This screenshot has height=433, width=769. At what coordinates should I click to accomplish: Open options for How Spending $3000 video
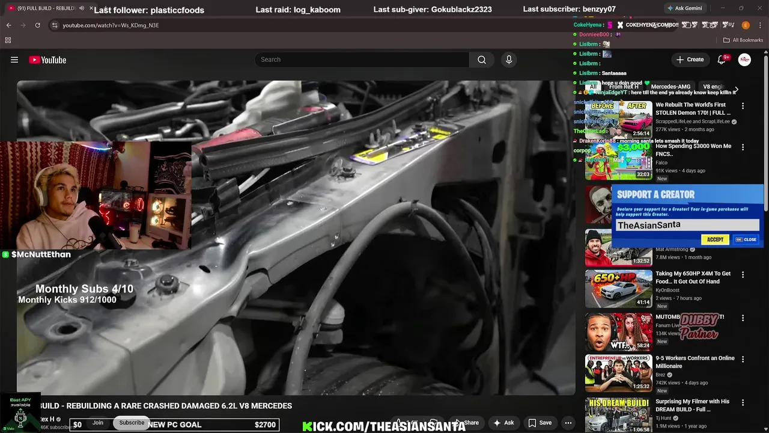point(743,147)
